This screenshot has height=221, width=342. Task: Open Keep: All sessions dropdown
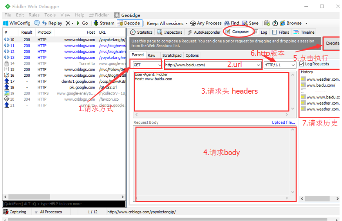coord(167,24)
